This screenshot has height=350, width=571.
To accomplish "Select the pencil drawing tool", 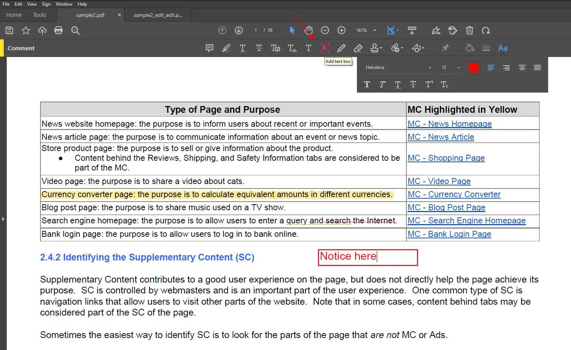I will pos(341,48).
